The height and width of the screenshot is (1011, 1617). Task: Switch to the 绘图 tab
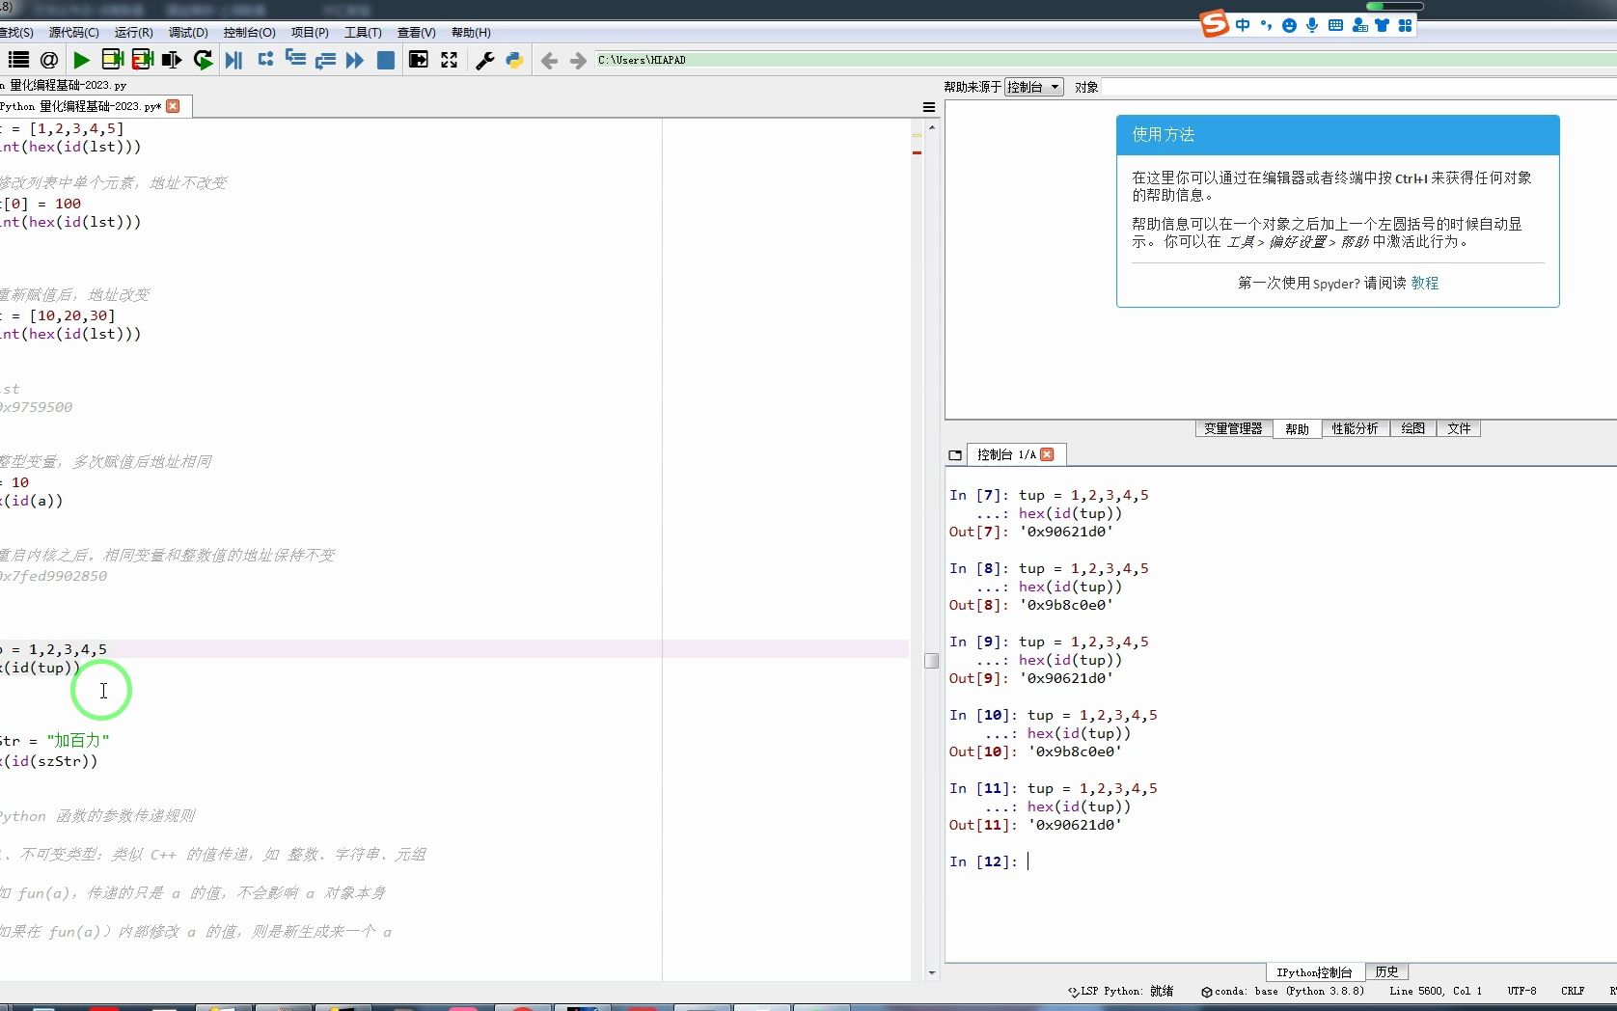[1412, 428]
